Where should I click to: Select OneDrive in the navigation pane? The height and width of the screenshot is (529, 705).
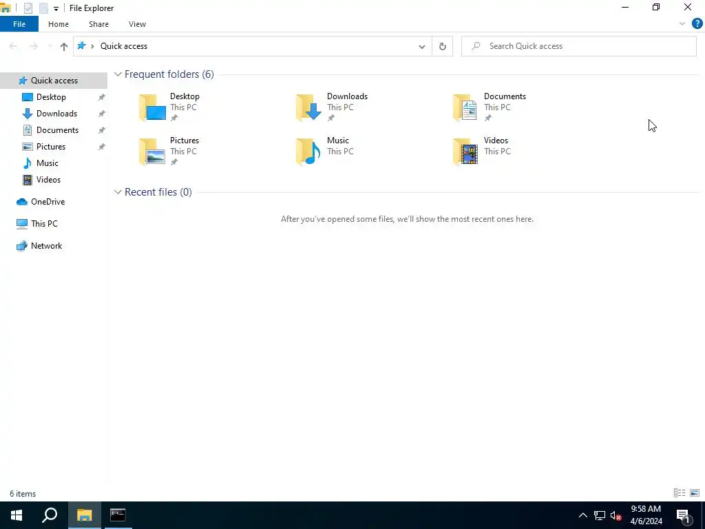click(x=48, y=202)
